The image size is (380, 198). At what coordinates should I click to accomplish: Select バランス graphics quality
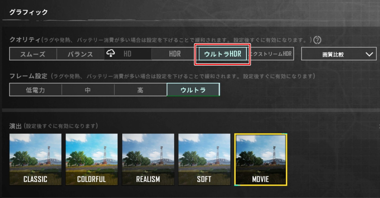click(x=80, y=54)
